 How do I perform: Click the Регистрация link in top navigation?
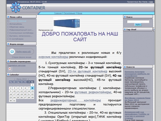tap(69, 13)
